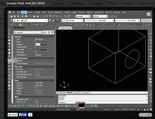Switch to the Layout1 tab
Viewport: 155px width, 119px height.
tap(77, 93)
